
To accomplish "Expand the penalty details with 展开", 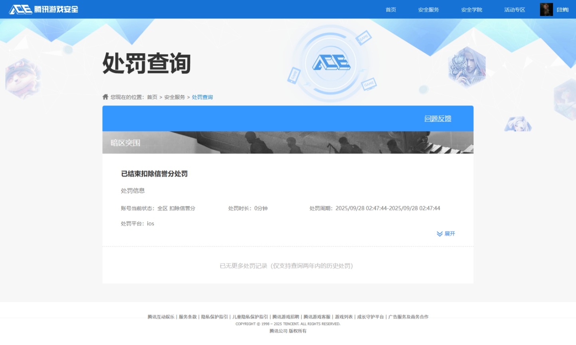I will pyautogui.click(x=449, y=234).
